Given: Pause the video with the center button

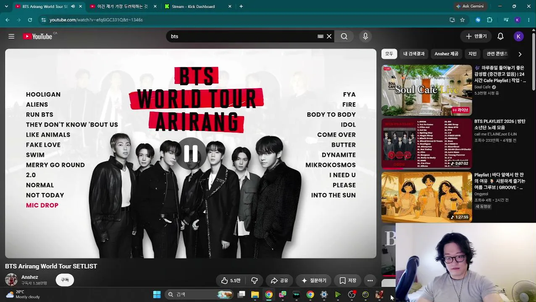Looking at the screenshot, I should coord(191,154).
